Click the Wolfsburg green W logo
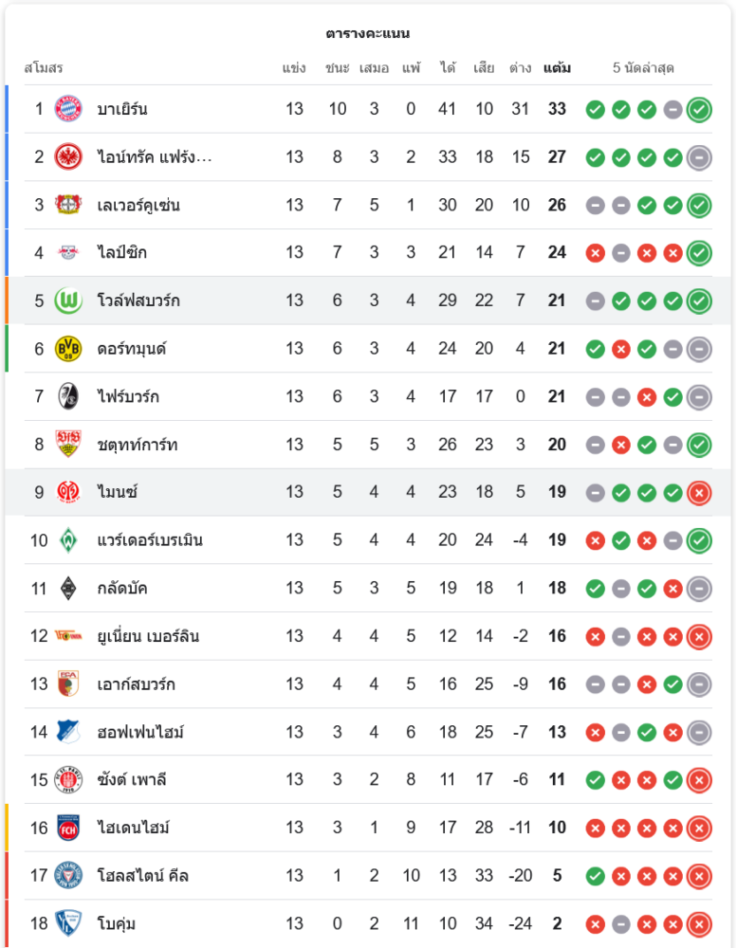The height and width of the screenshot is (948, 736). pyautogui.click(x=68, y=301)
